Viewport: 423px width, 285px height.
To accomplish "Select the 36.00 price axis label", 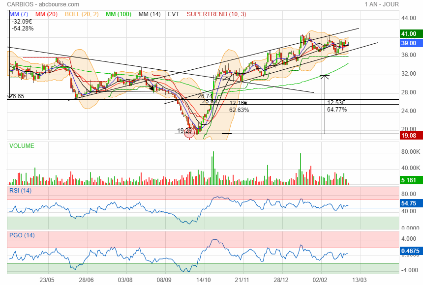I will [x=409, y=55].
